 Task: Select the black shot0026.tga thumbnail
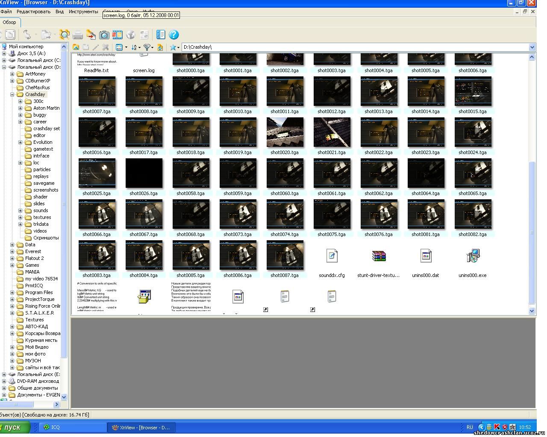(144, 173)
